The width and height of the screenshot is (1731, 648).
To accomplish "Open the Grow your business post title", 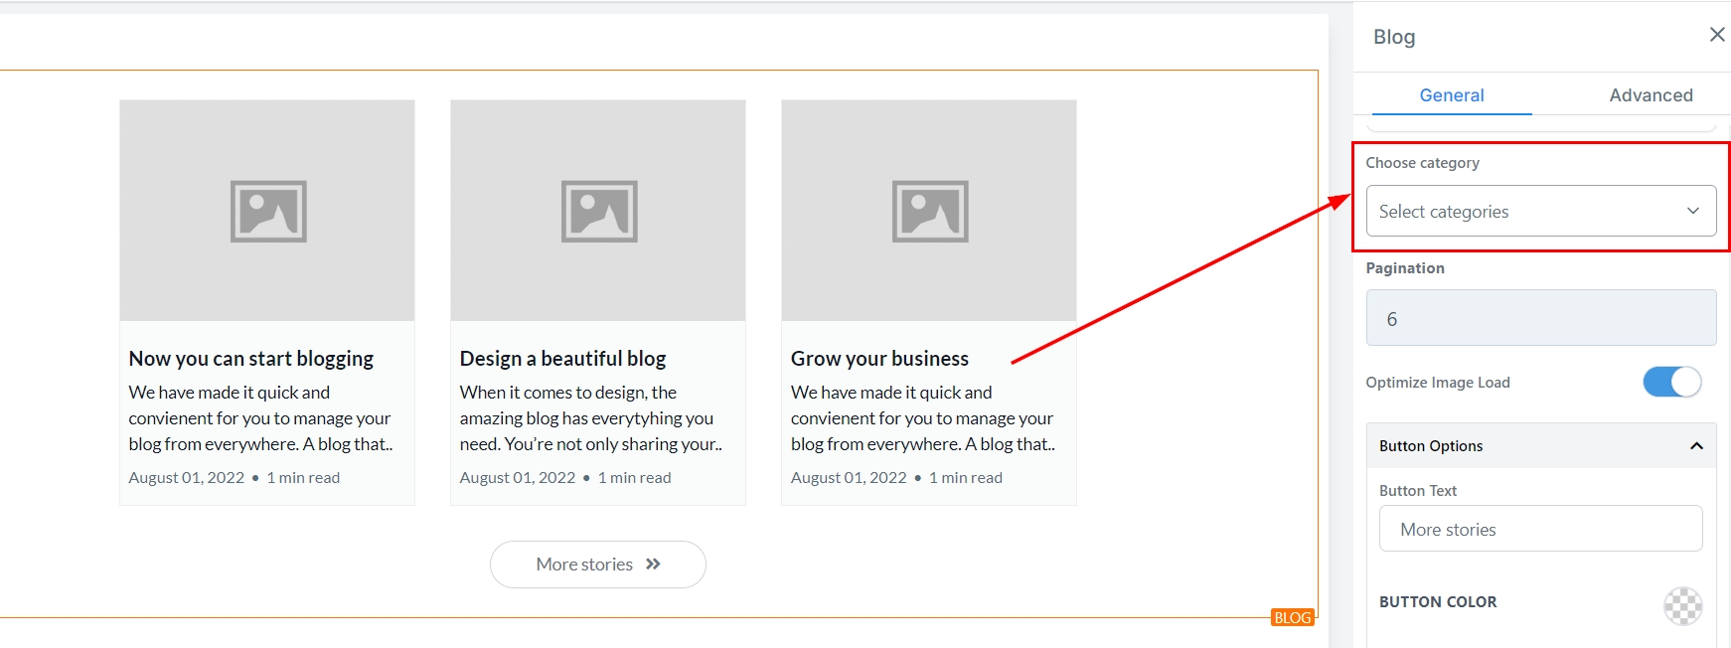I will (x=879, y=359).
